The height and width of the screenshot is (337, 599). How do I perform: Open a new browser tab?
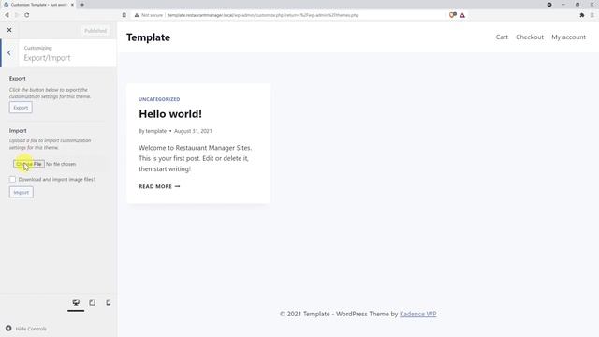[x=82, y=5]
